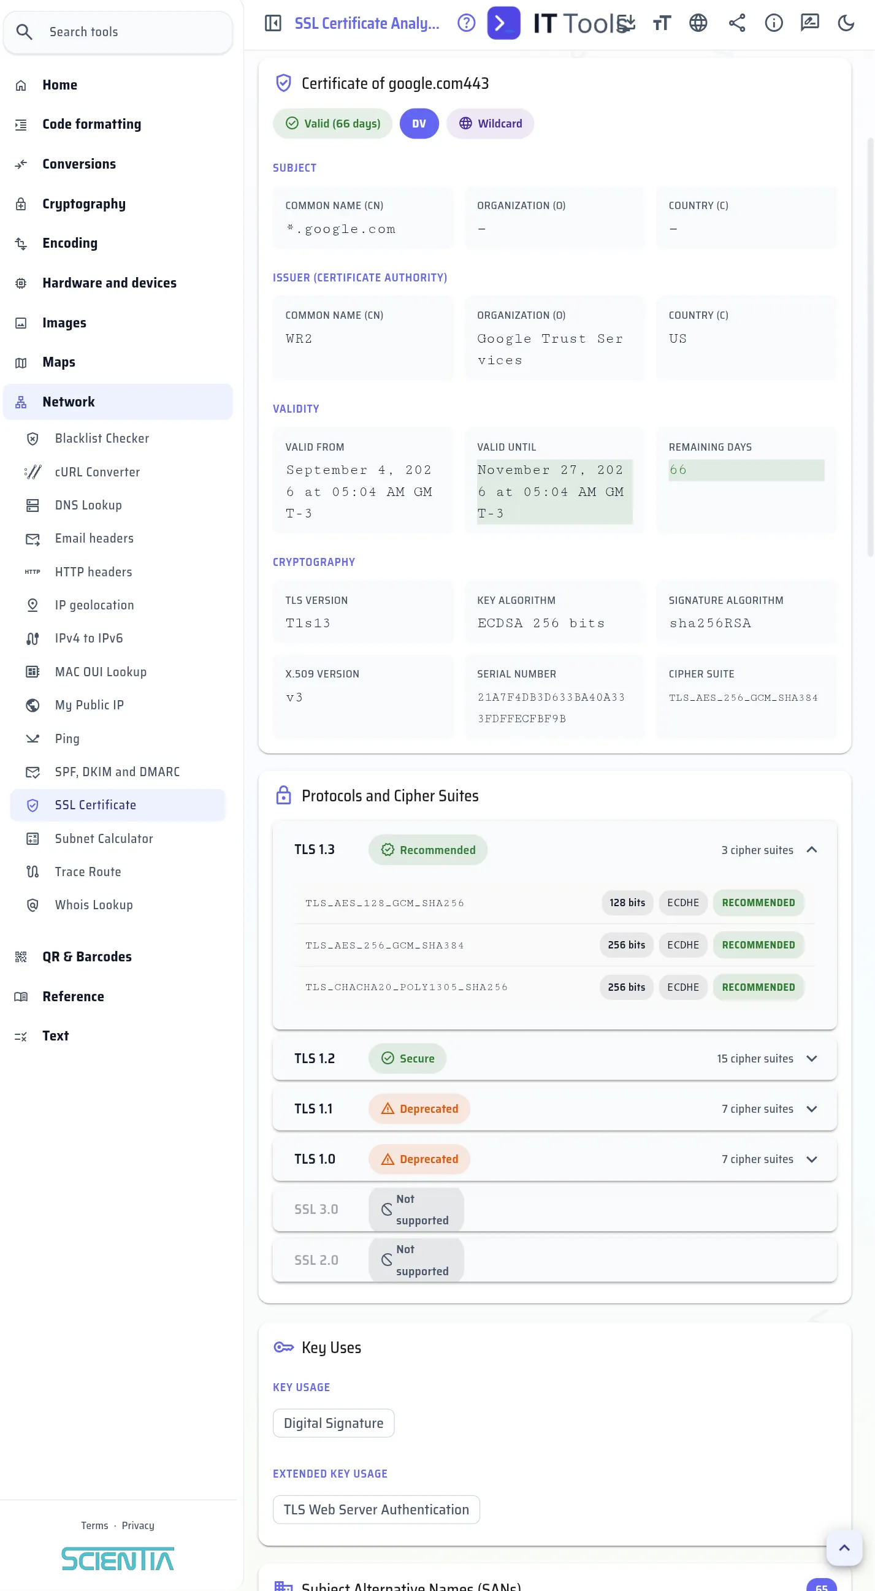The image size is (875, 1591).
Task: Expand Images category
Action: click(x=118, y=323)
